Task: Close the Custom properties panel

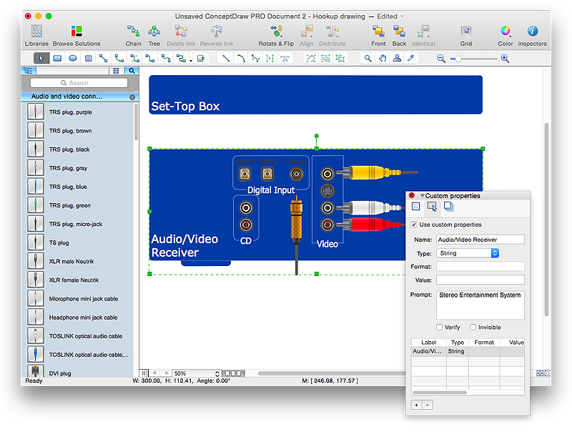Action: coord(412,195)
